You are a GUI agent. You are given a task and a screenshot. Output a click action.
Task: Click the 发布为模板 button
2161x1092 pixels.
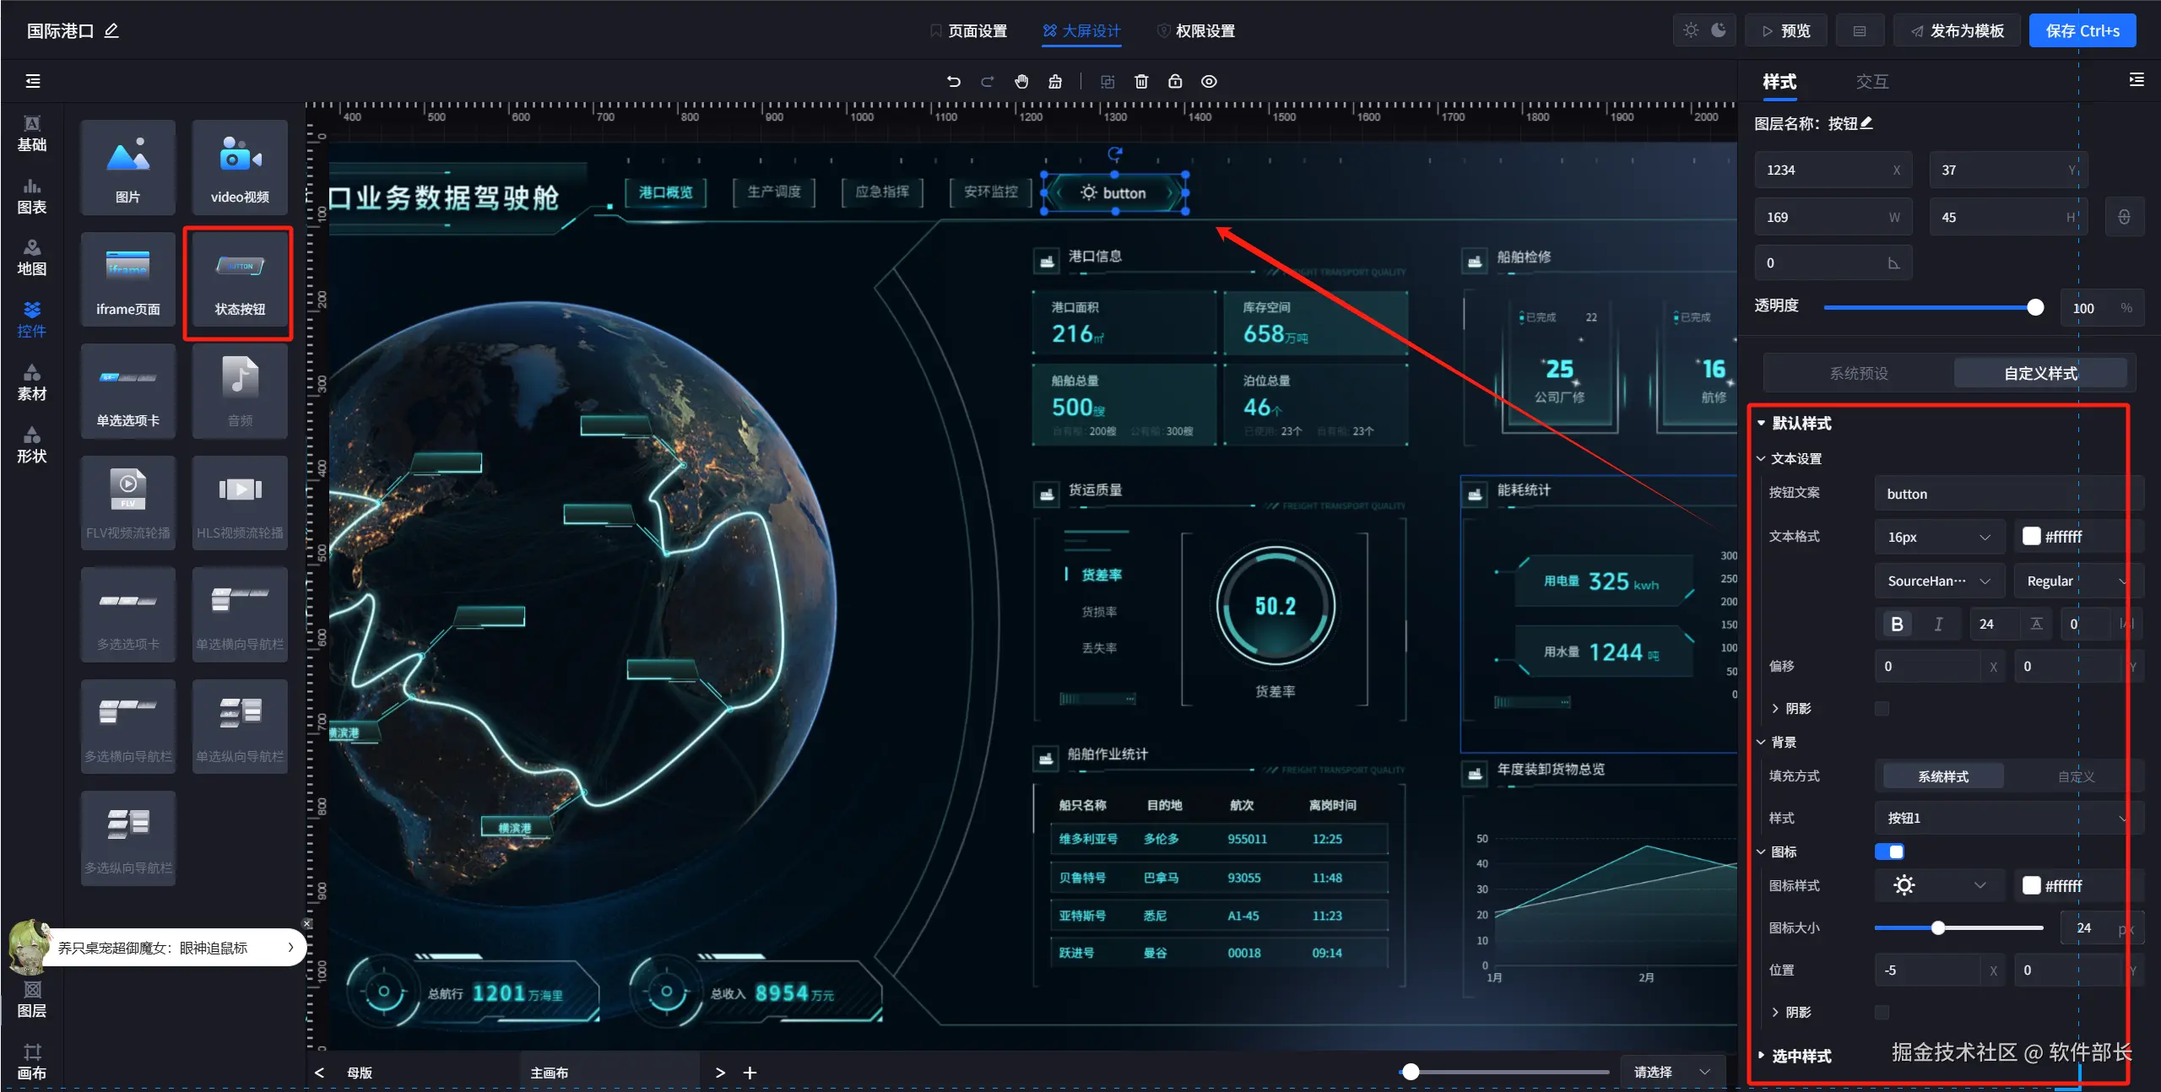[x=1957, y=31]
